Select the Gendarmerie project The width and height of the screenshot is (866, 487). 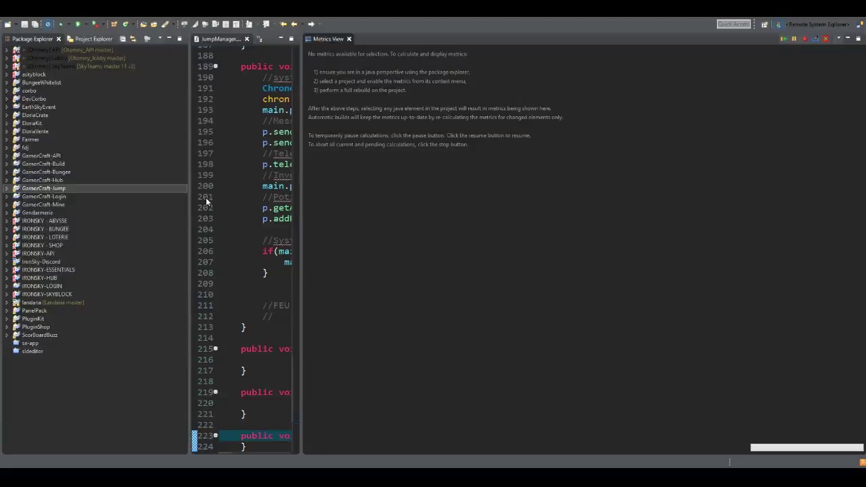(x=37, y=212)
